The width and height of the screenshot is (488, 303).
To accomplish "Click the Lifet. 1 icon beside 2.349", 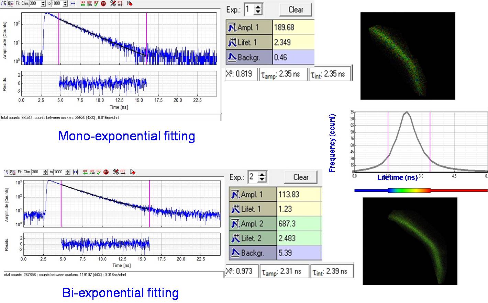I will (x=232, y=42).
